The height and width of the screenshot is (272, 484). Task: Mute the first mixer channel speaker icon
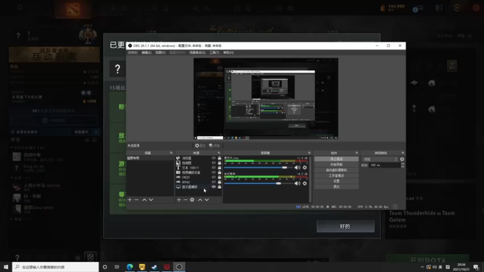tap(297, 167)
